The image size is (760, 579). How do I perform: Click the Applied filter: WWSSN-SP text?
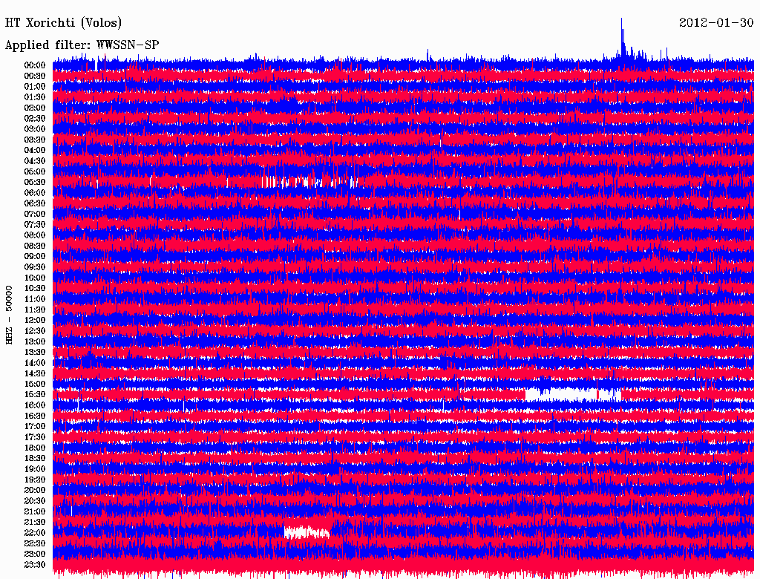click(x=82, y=45)
